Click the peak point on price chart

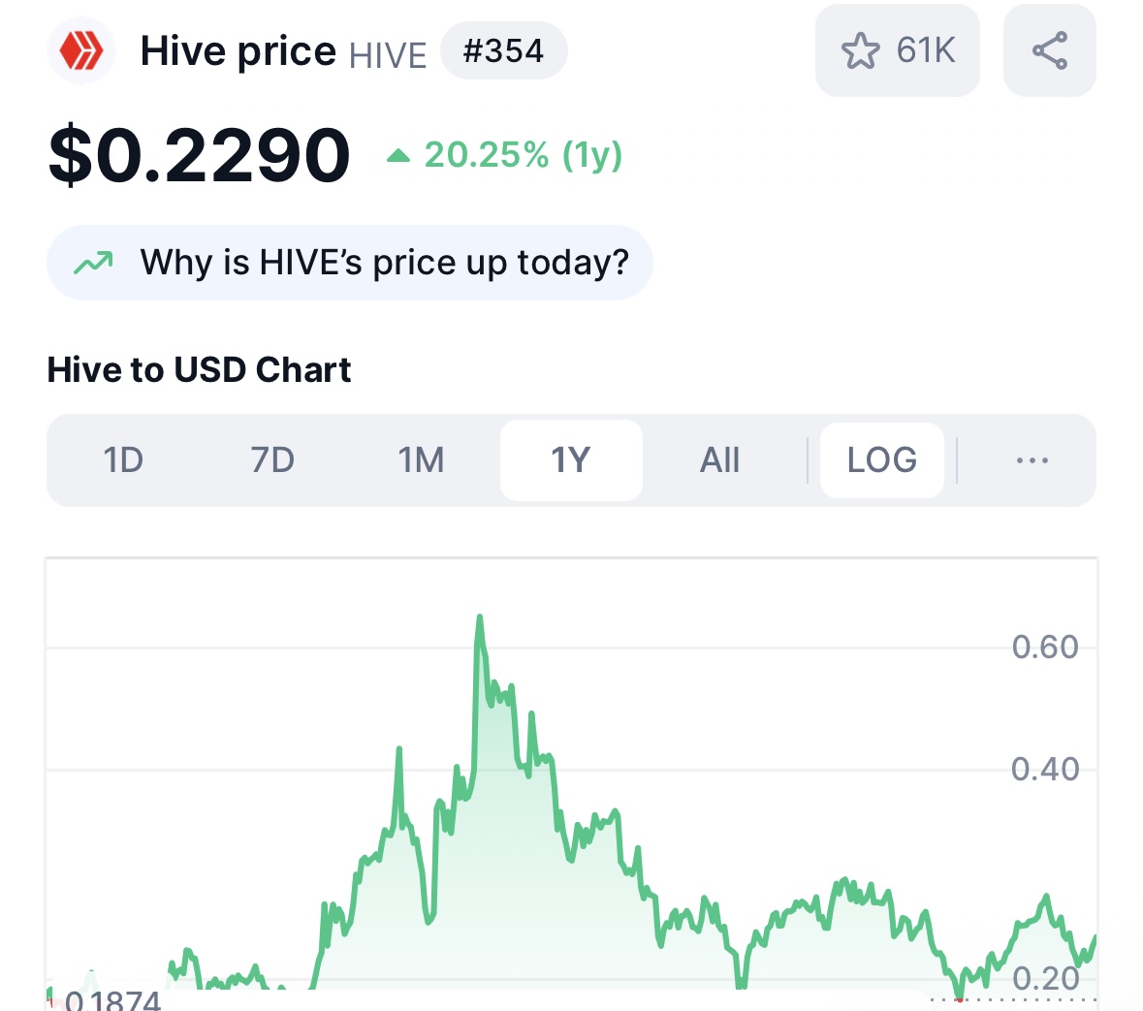pos(479,617)
